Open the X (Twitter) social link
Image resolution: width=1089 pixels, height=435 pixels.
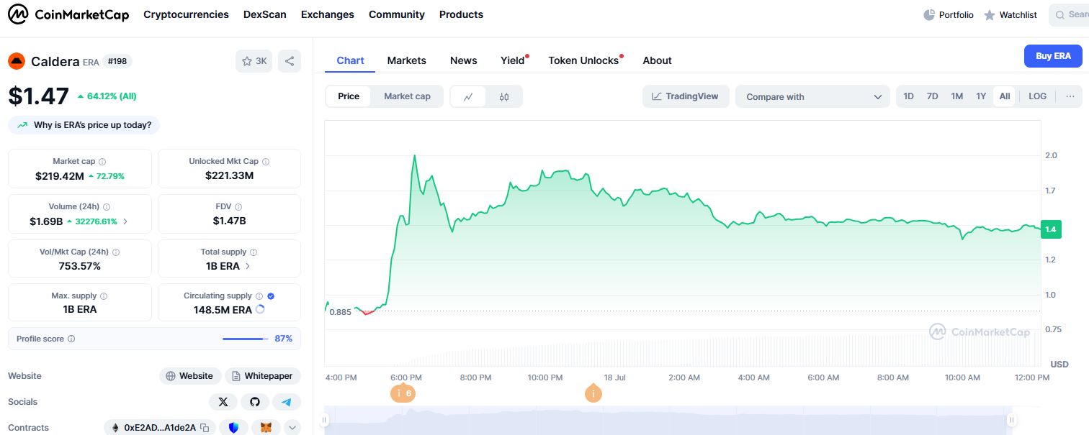pos(223,402)
